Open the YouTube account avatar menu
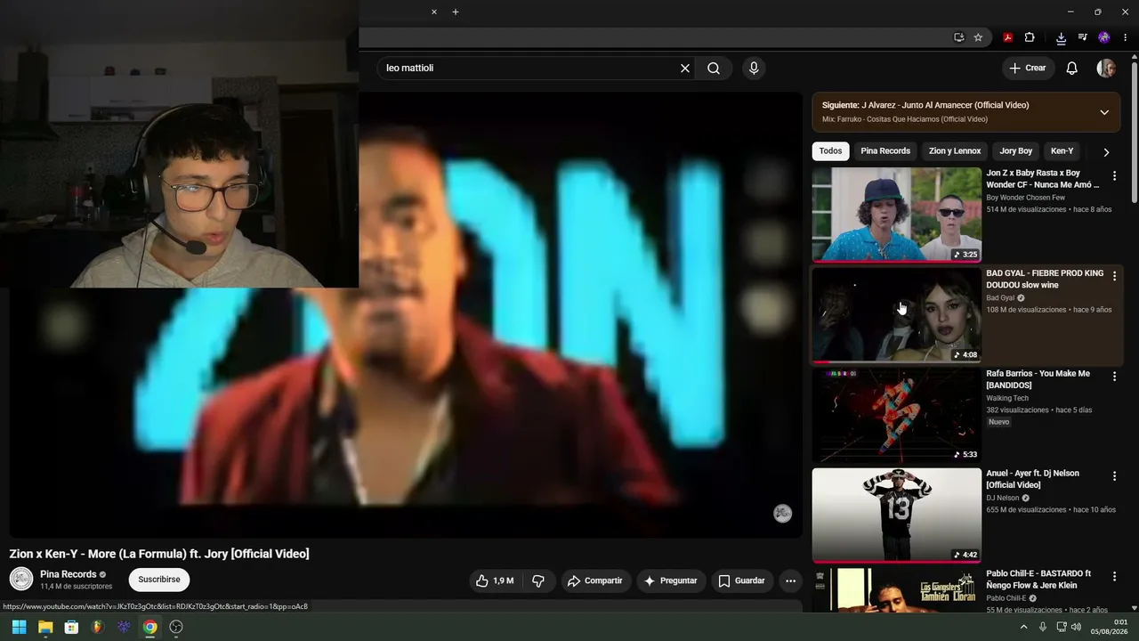The width and height of the screenshot is (1139, 641). (1106, 68)
